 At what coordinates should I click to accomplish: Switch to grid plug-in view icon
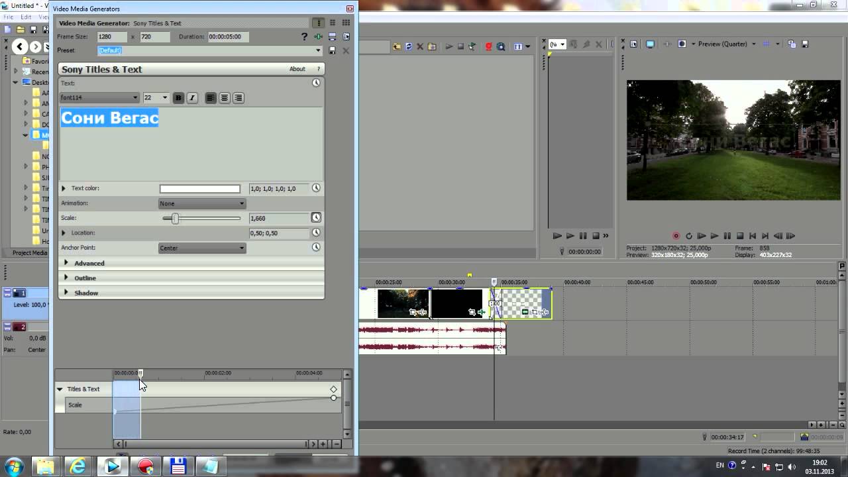[346, 23]
